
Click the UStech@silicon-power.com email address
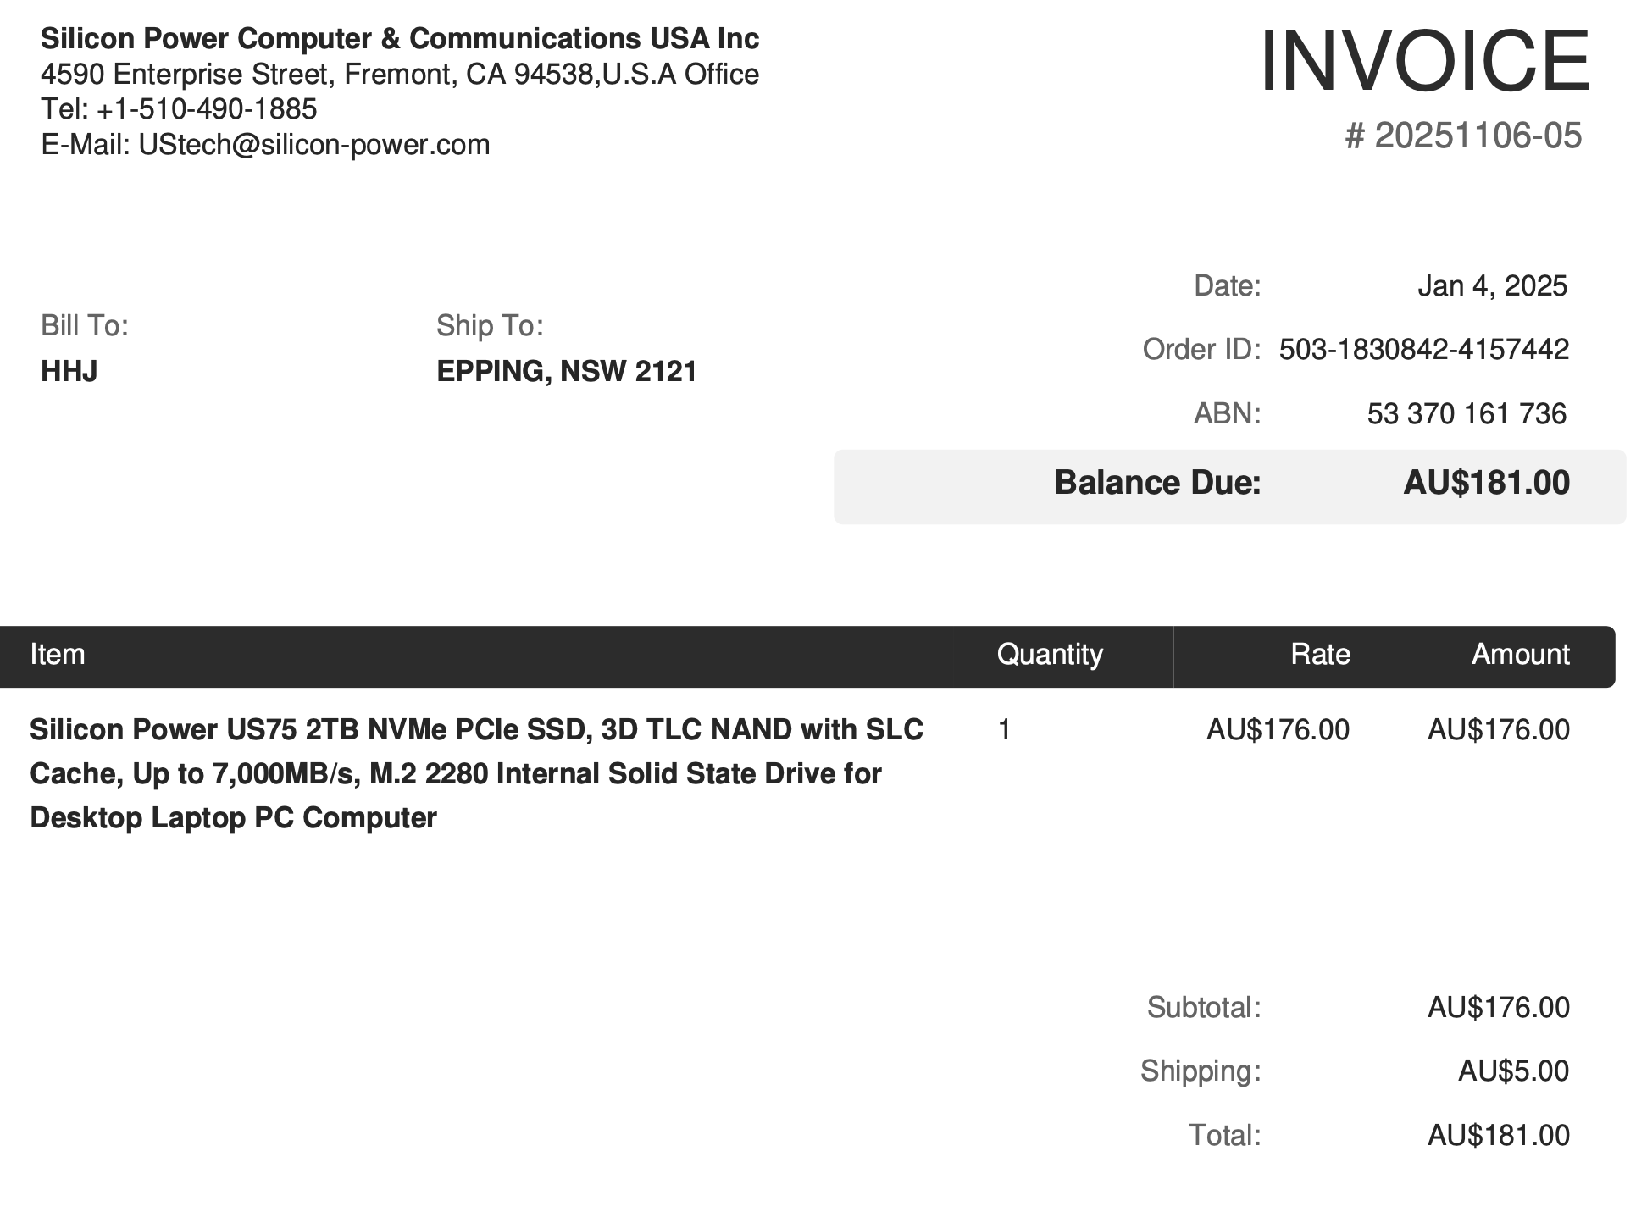click(313, 145)
